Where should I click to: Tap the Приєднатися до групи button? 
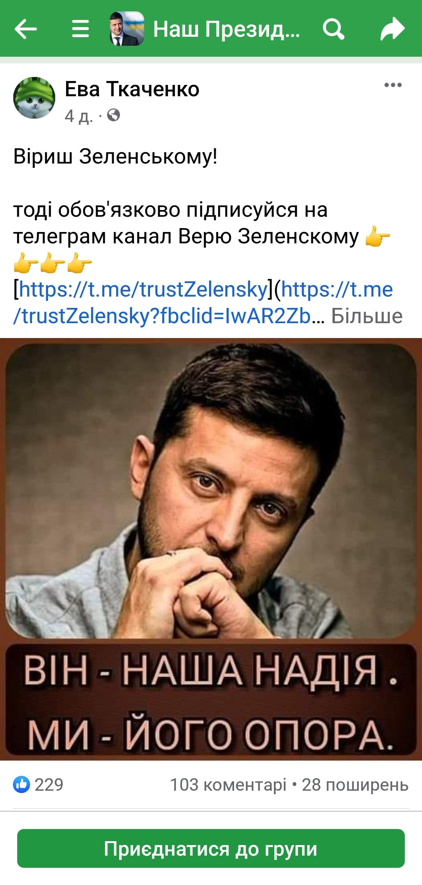(211, 848)
